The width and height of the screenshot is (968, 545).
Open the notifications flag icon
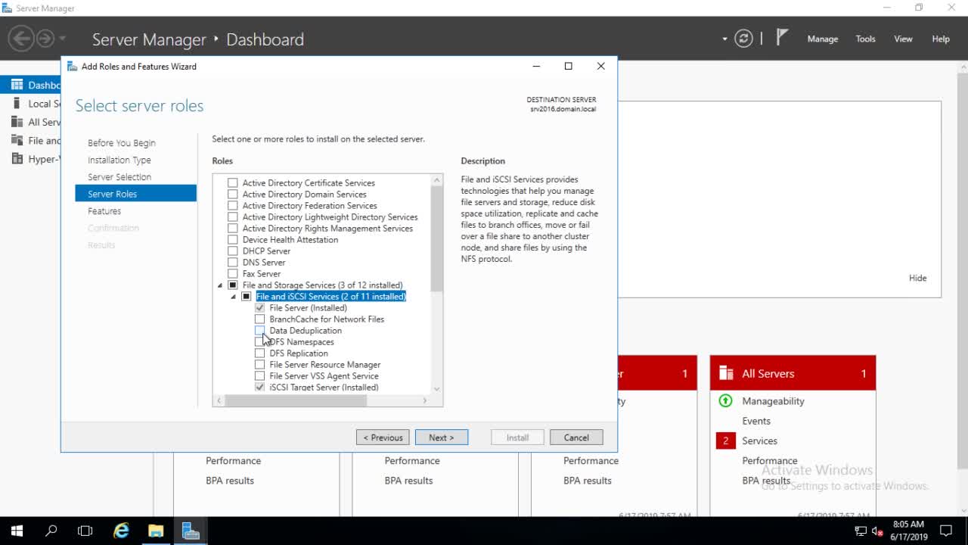click(782, 38)
